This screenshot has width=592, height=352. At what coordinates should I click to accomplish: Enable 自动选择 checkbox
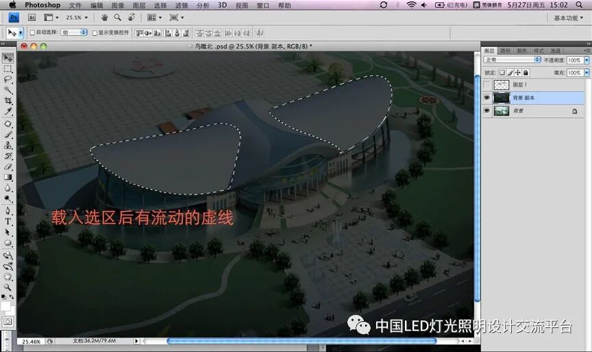(32, 33)
